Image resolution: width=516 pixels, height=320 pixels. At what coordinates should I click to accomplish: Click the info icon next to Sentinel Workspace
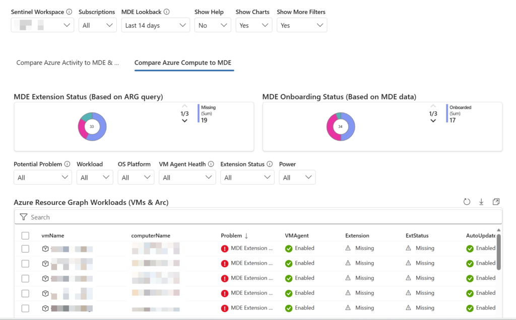[x=69, y=12]
